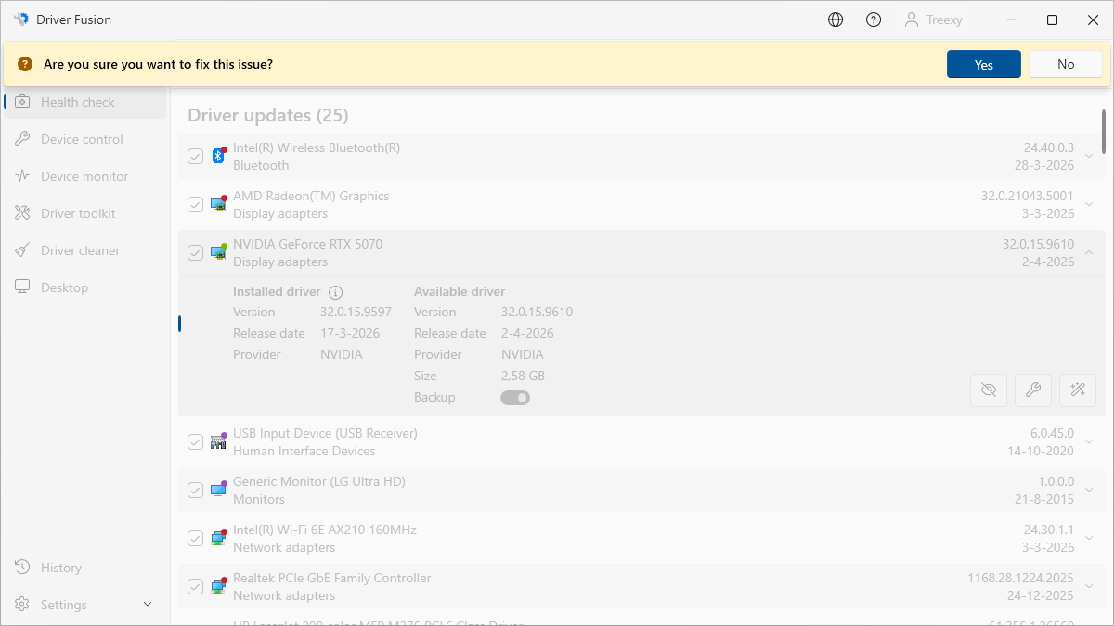Click the wrench fix icon button
The height and width of the screenshot is (626, 1114).
pos(1033,390)
